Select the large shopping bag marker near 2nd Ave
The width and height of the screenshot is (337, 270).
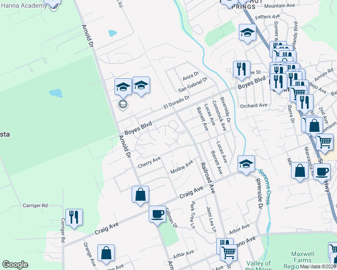[314, 126]
